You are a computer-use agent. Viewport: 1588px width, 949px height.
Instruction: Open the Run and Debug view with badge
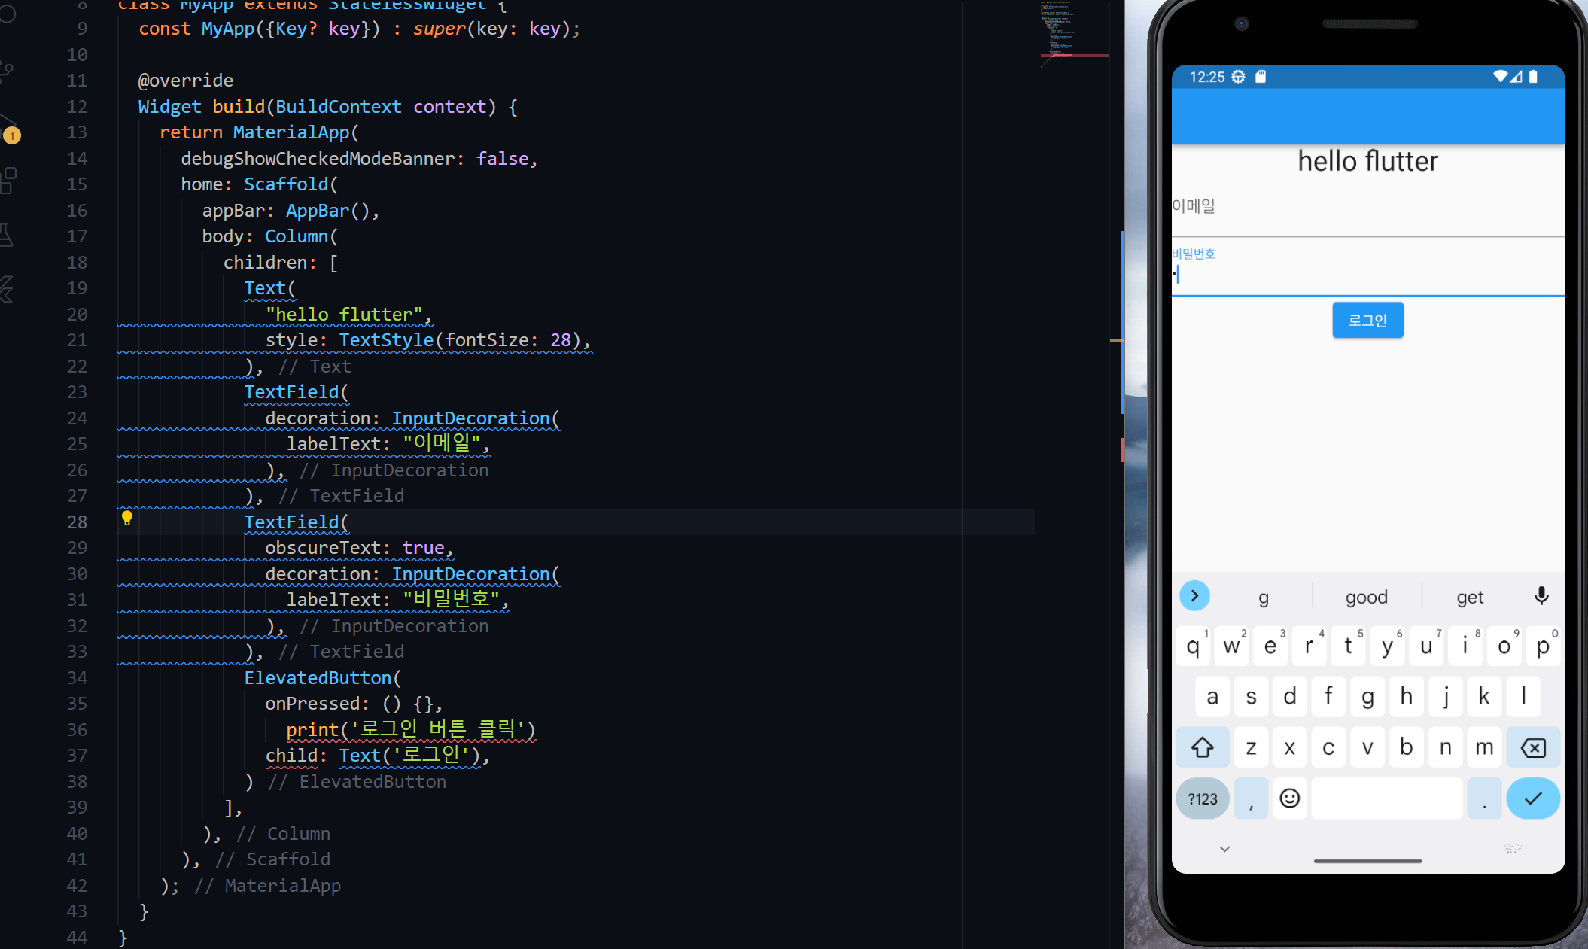9,128
